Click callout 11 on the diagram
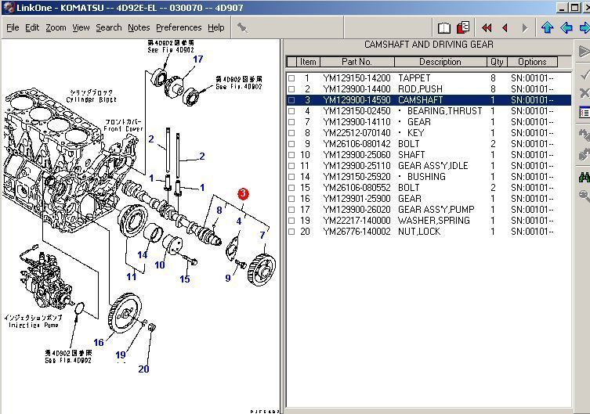The image size is (590, 414). [x=132, y=277]
